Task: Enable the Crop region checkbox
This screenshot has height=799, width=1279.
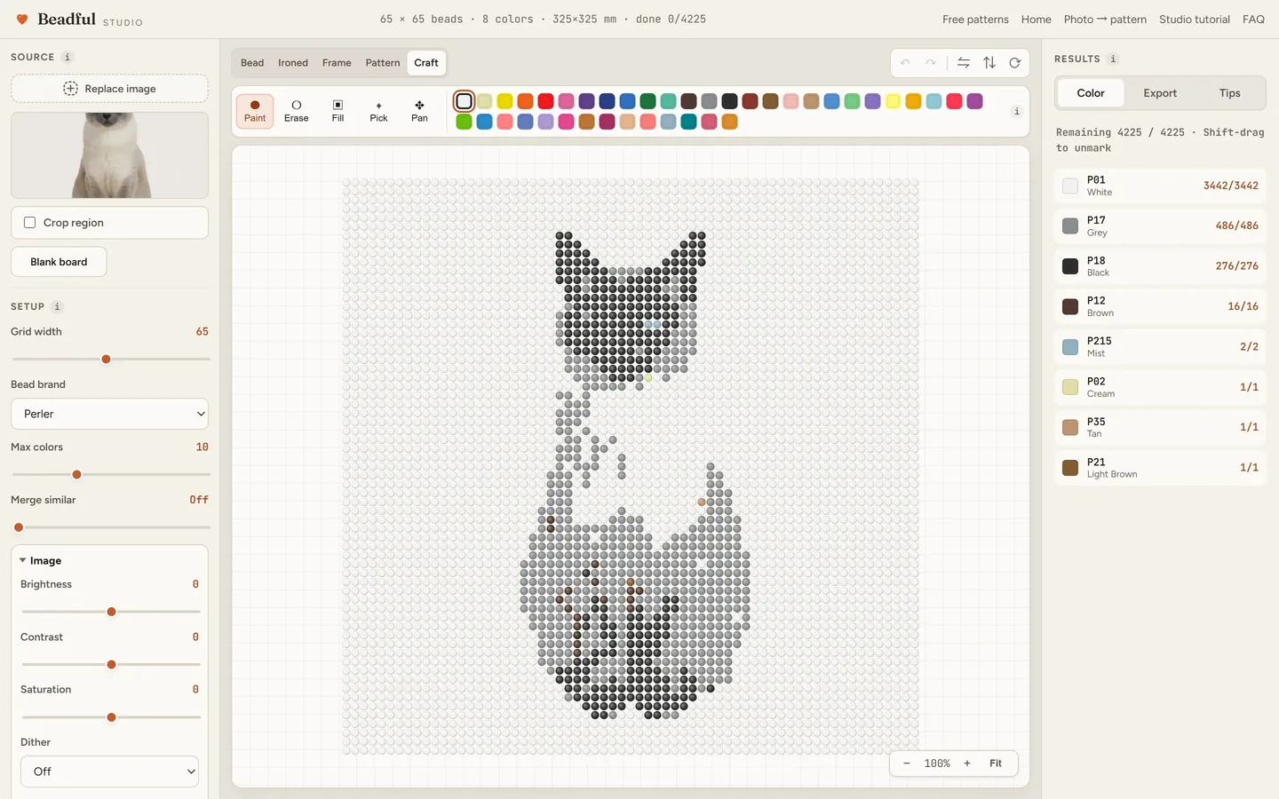Action: pos(30,223)
